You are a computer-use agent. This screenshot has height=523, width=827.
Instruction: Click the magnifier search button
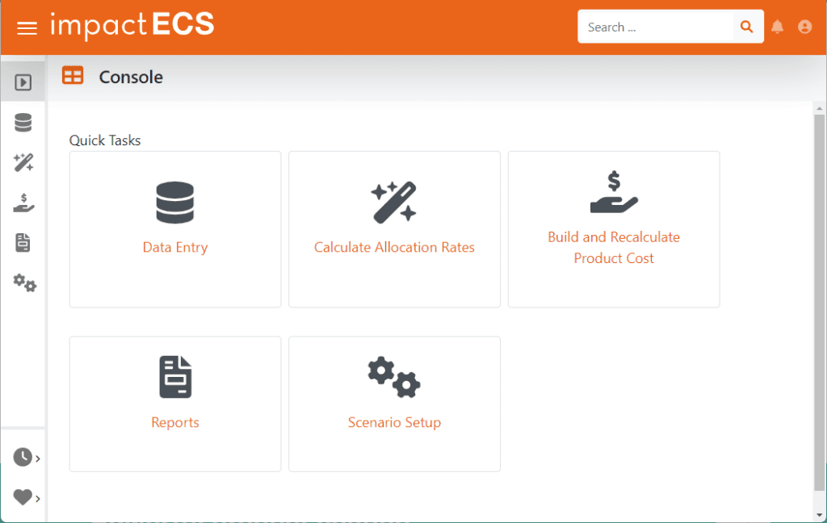[748, 27]
